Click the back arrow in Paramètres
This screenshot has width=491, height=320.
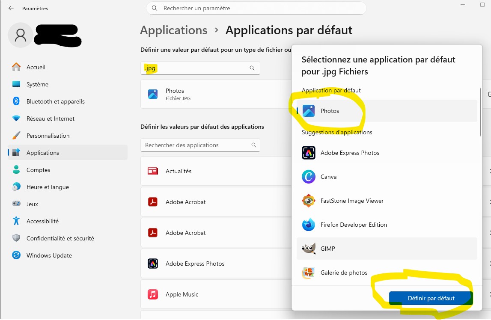(11, 8)
